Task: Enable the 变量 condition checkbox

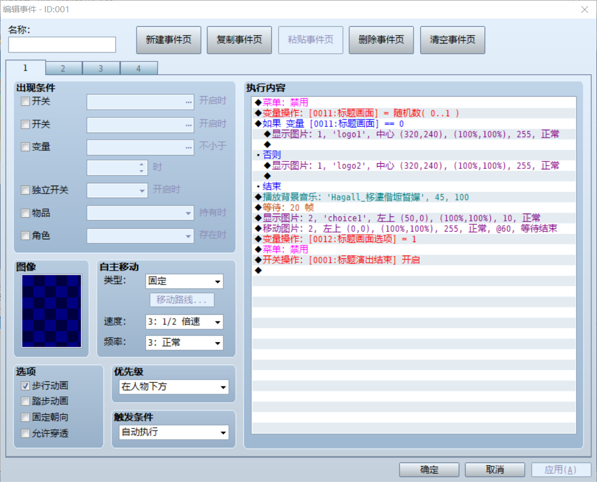Action: 26,147
